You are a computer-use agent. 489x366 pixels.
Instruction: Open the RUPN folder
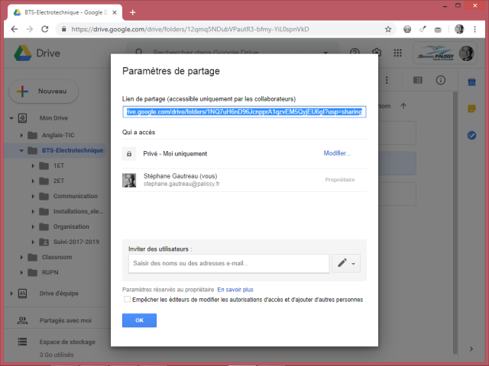(x=50, y=272)
